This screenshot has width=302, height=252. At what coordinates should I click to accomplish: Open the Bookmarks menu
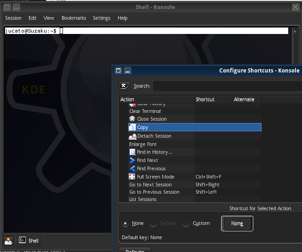(74, 18)
